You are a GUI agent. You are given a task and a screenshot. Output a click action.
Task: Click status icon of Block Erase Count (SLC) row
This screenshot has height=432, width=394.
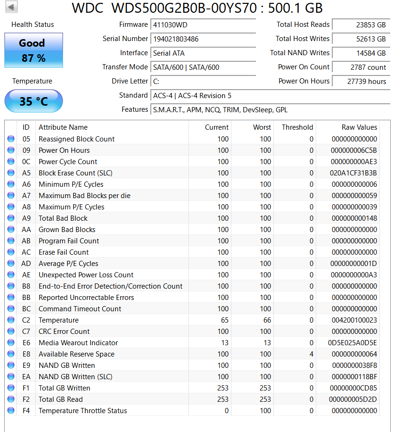tap(11, 173)
